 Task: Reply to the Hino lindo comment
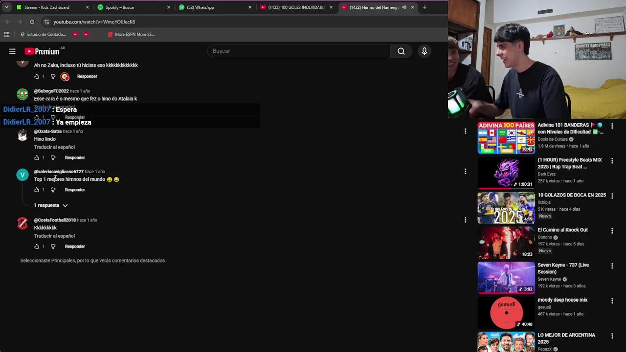75,157
